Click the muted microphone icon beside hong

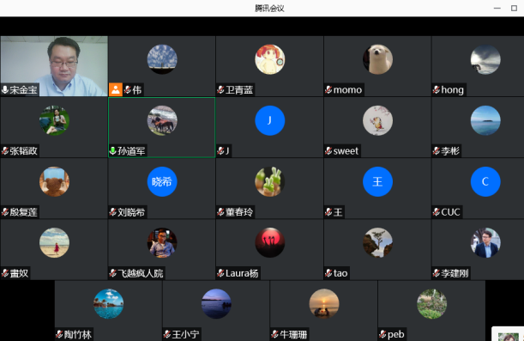click(x=437, y=89)
